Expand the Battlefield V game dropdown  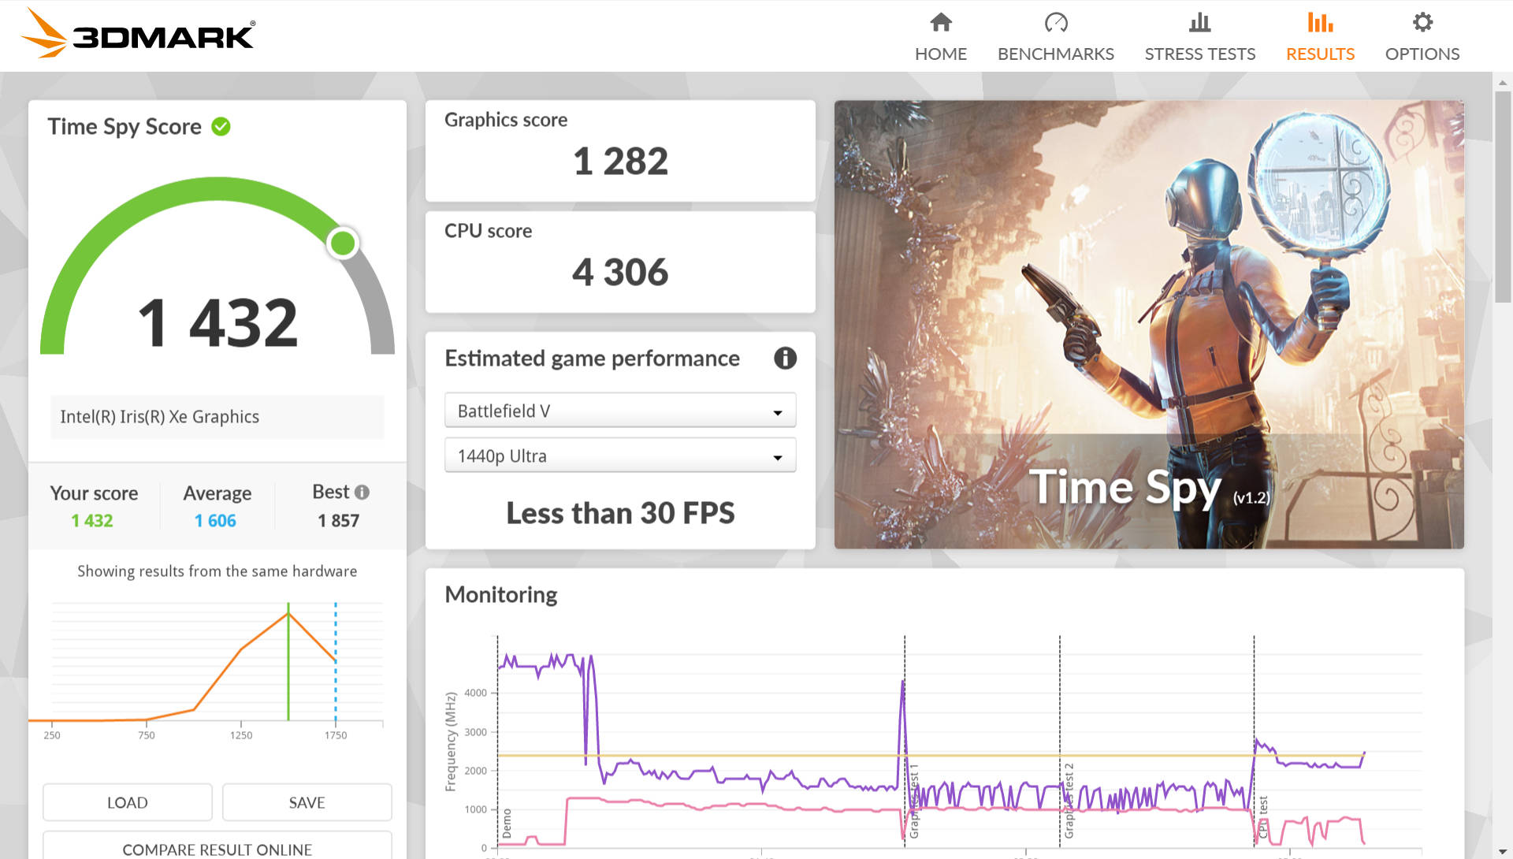click(620, 411)
